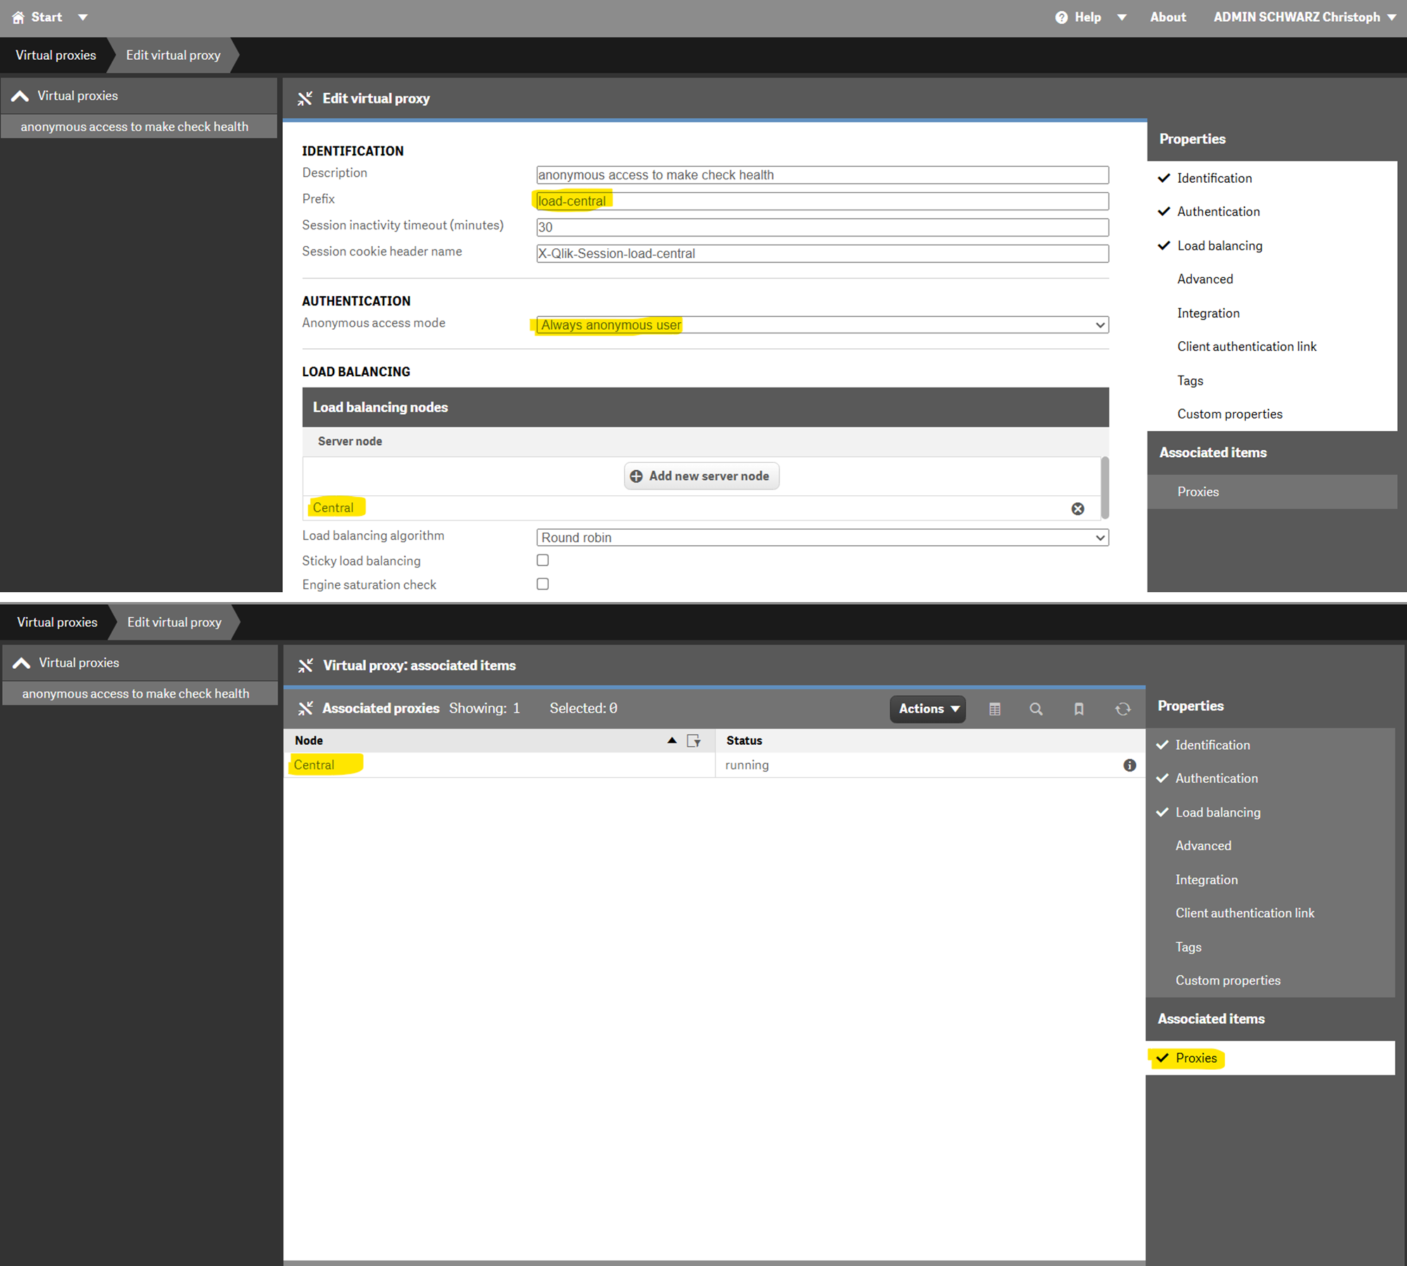Toggle checked Proxies item in bottom panel

coord(1270,1058)
